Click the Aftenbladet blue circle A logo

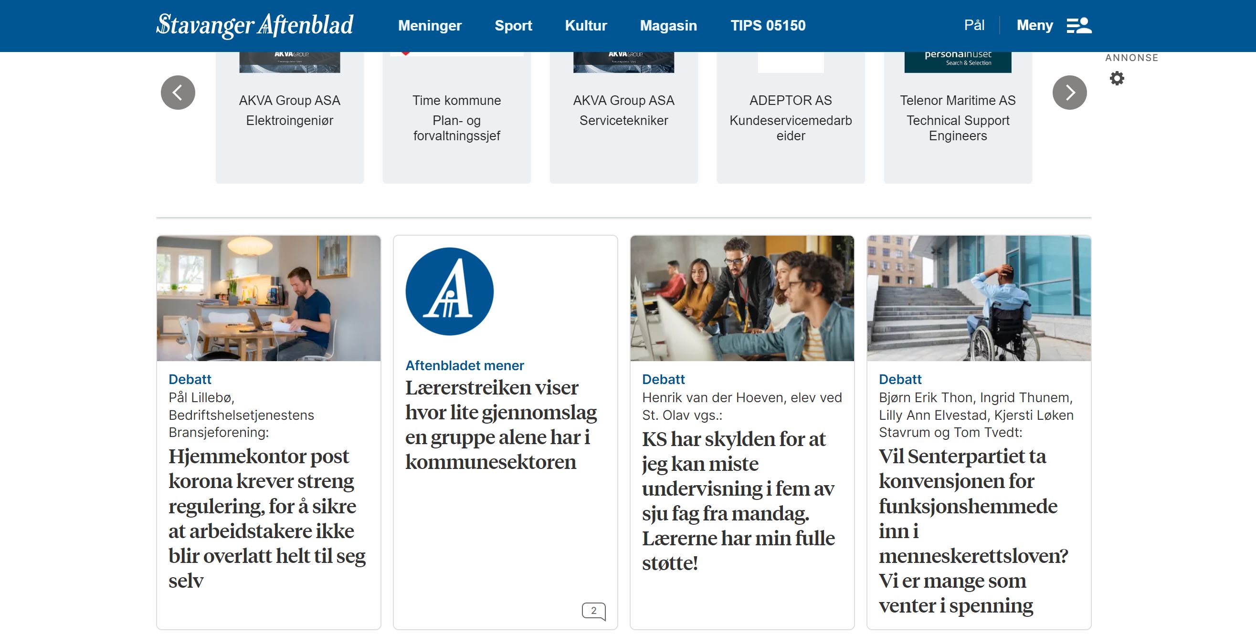[450, 291]
